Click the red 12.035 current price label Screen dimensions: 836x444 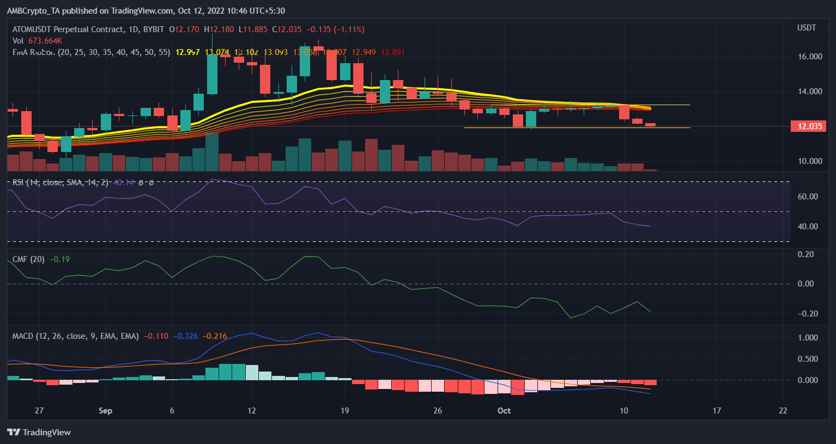pos(809,126)
